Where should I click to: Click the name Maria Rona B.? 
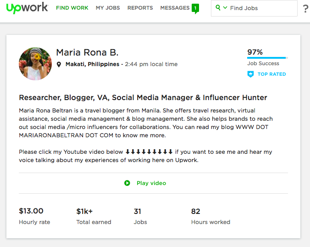[x=87, y=52]
